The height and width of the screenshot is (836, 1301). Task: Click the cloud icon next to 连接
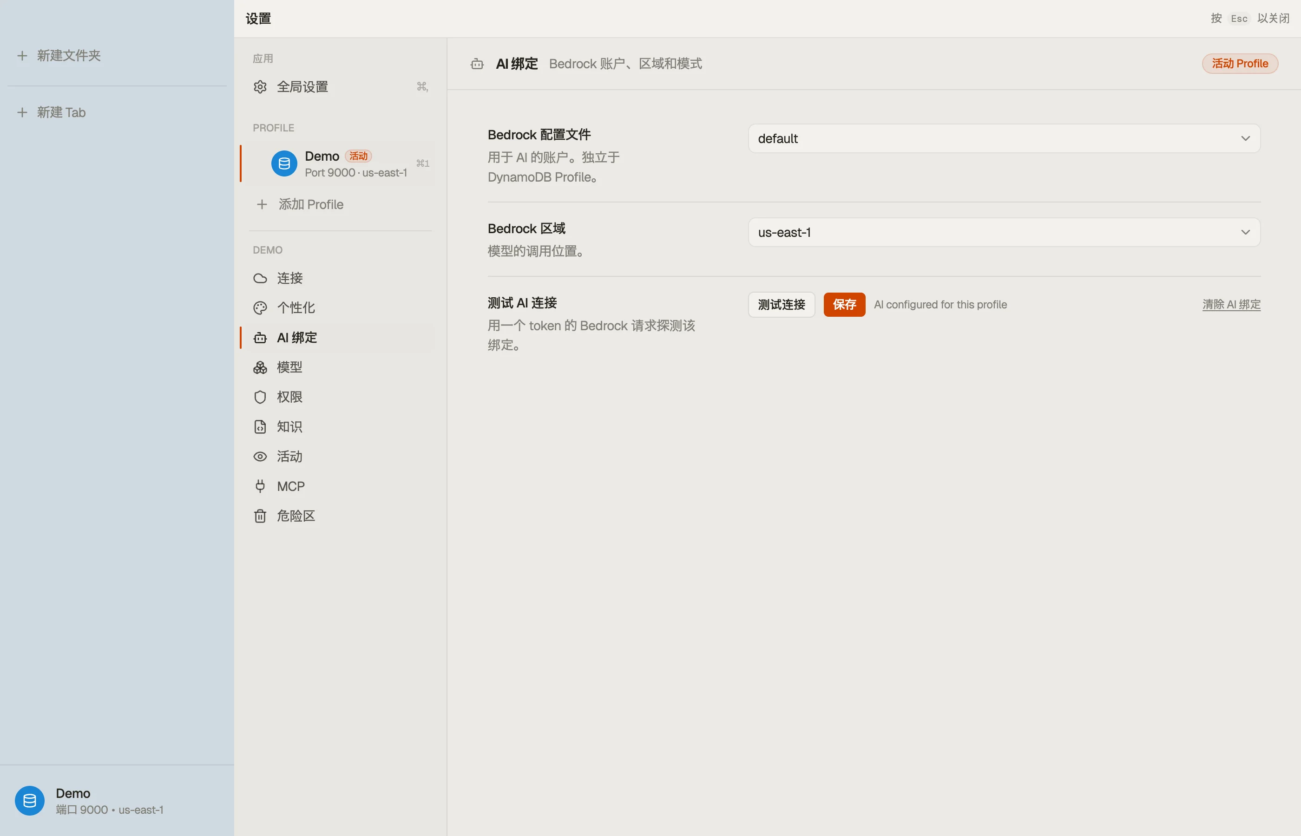click(260, 279)
